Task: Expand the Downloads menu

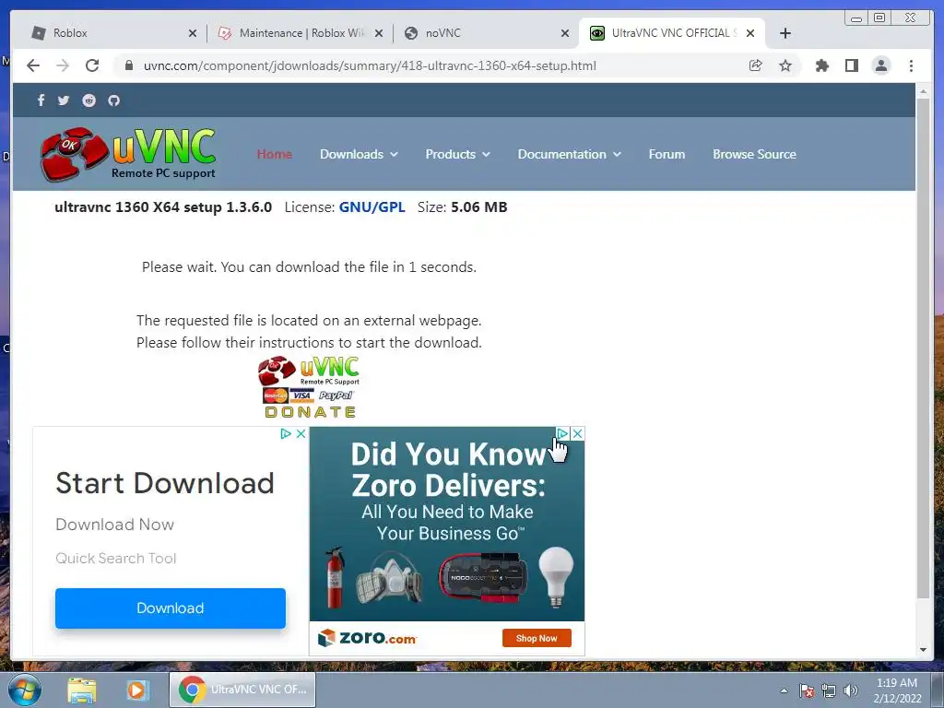Action: point(359,154)
